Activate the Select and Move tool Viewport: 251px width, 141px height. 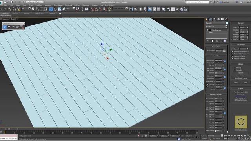click(51, 9)
